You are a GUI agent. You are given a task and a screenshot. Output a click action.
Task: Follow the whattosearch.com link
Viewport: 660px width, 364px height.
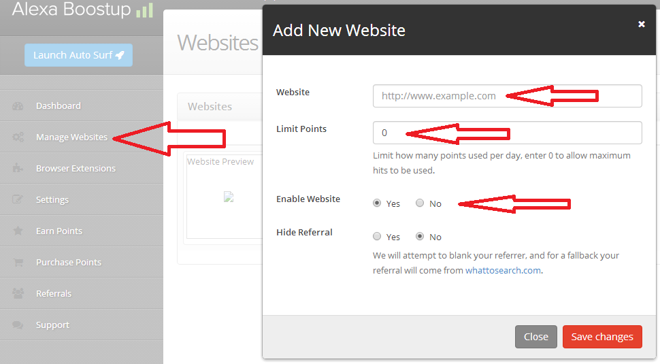coord(503,271)
